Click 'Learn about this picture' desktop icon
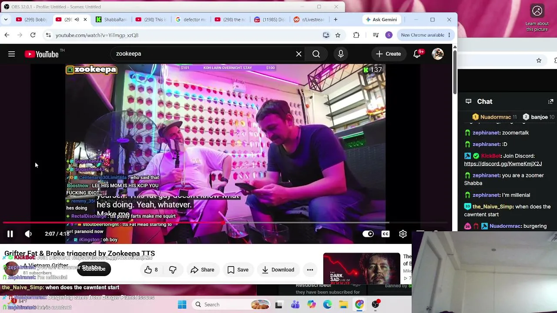 coord(537,17)
